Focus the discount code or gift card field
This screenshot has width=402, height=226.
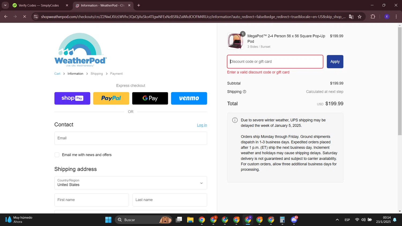[275, 62]
